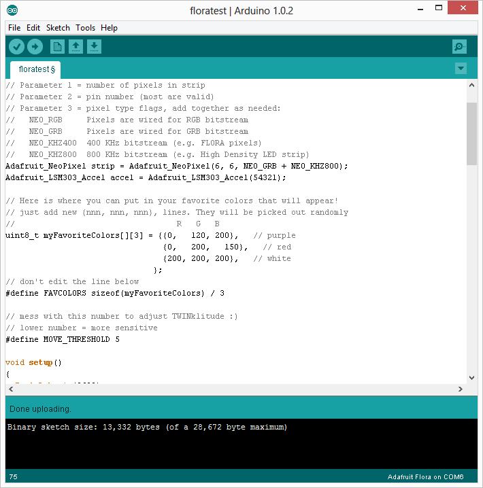Screen dimensions: 483x488
Task: Click the 'Binary sketch size' console line
Action: [147, 427]
